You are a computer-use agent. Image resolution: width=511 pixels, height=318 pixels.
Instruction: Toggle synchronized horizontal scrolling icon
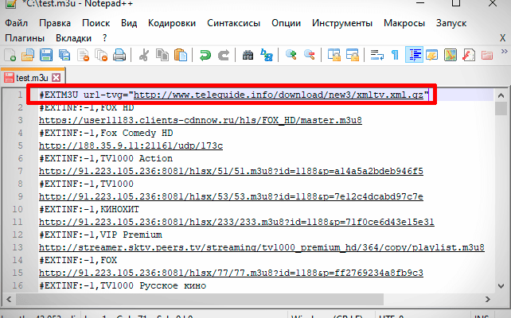point(353,55)
